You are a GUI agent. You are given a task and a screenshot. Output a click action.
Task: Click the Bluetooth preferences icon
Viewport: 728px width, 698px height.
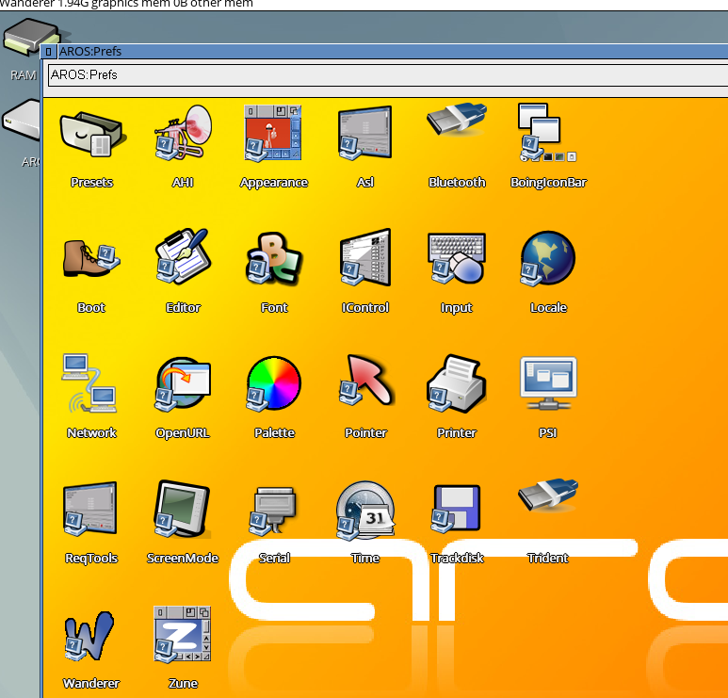click(457, 120)
